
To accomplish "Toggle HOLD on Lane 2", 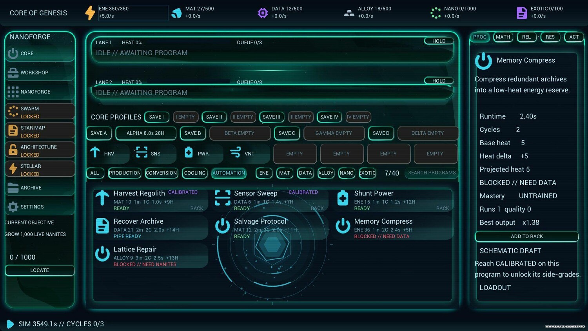I will 439,81.
